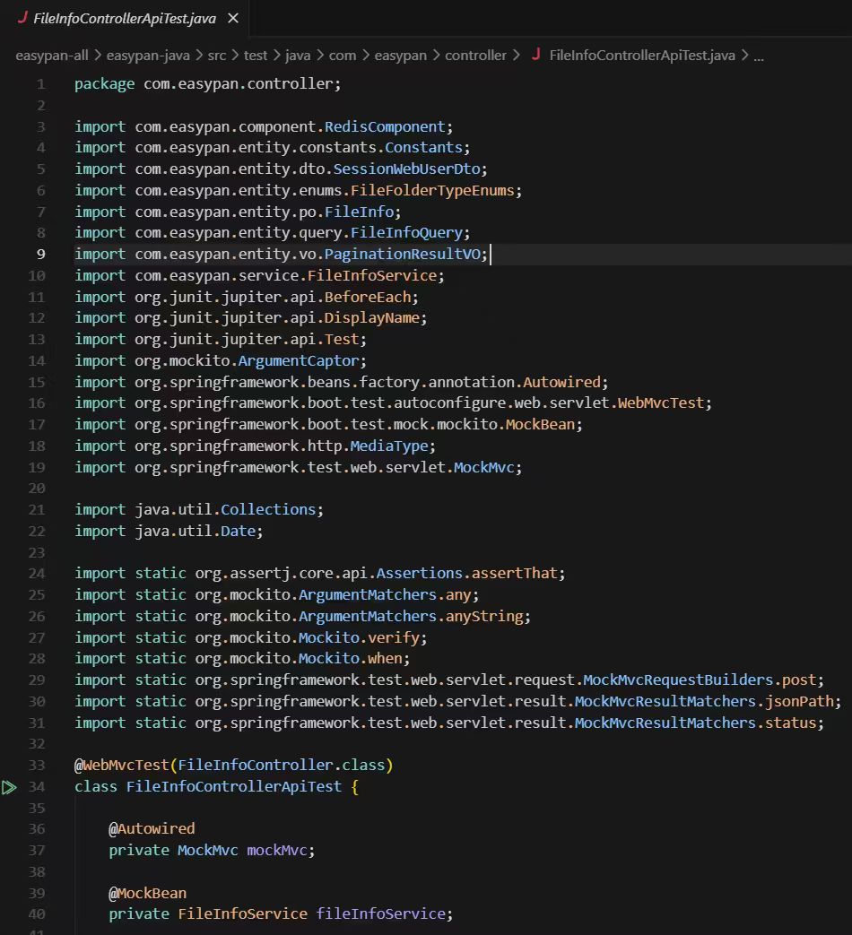Open the easypan-all breadcrumb
Viewport: 852px width, 935px height.
point(52,56)
